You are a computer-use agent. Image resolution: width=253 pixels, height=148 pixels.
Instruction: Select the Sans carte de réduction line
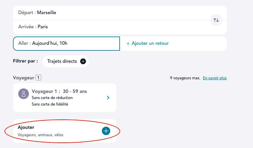tap(52, 98)
